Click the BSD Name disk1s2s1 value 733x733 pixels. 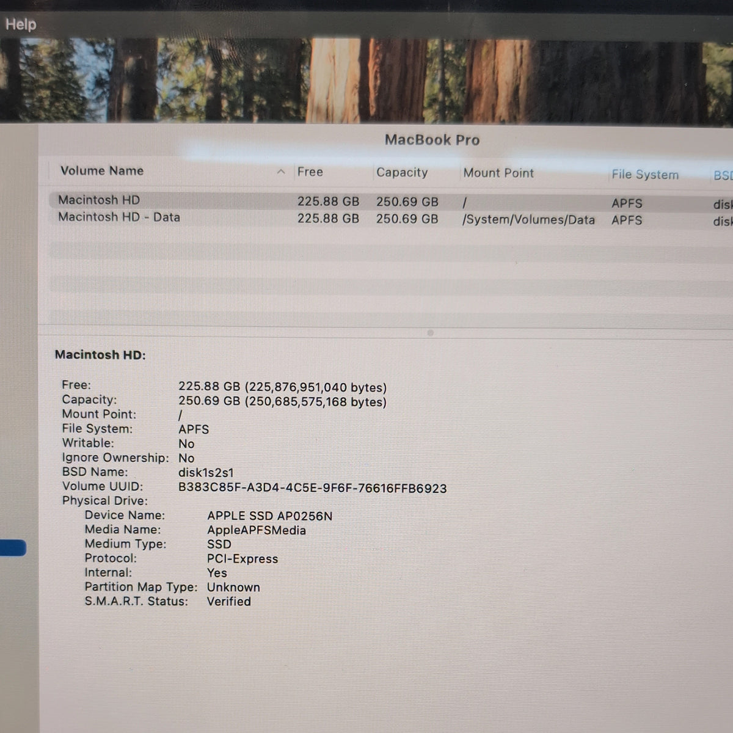click(206, 473)
